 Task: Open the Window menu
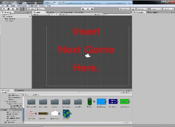point(42,6)
